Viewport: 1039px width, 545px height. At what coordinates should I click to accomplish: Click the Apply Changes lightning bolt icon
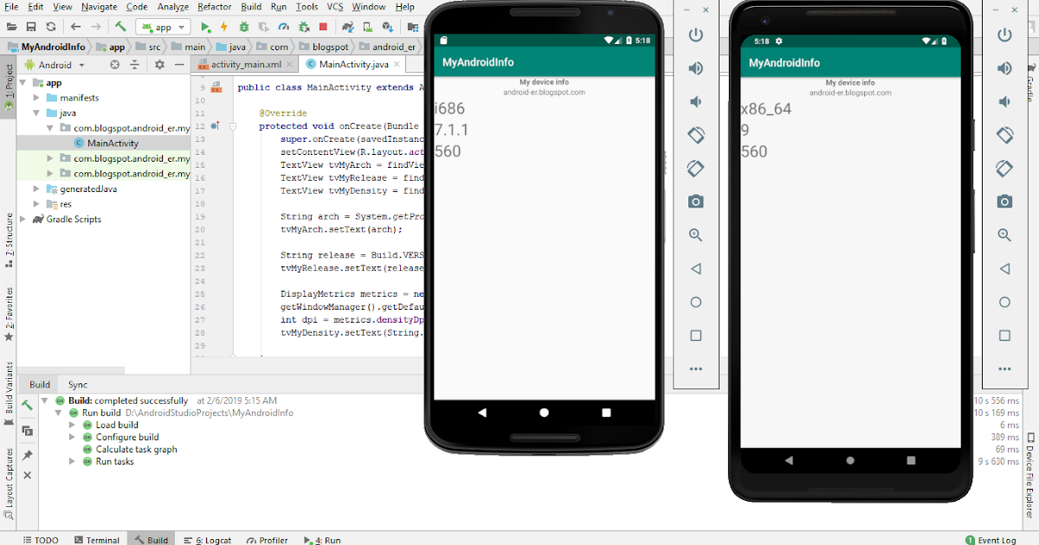[x=223, y=27]
